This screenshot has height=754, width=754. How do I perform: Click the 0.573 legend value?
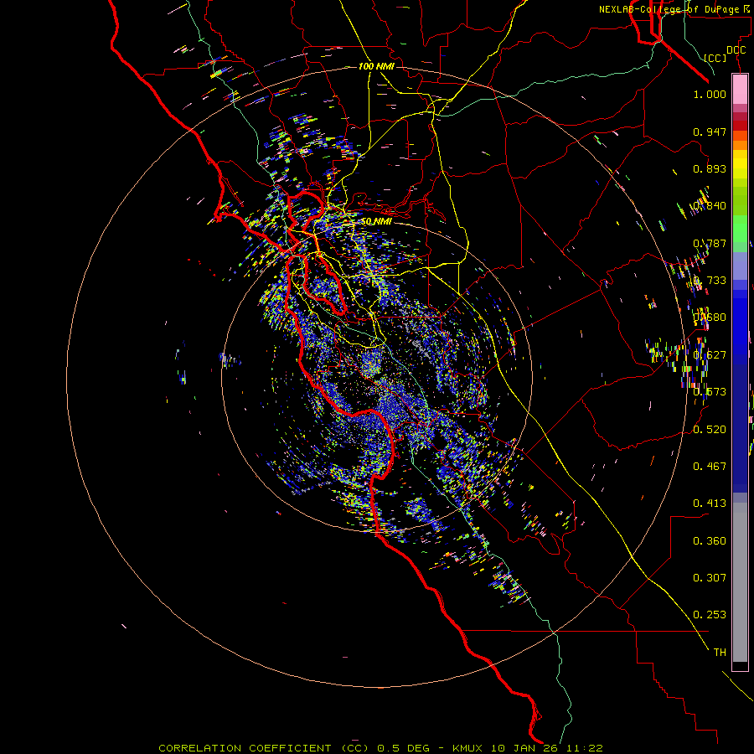tap(710, 392)
